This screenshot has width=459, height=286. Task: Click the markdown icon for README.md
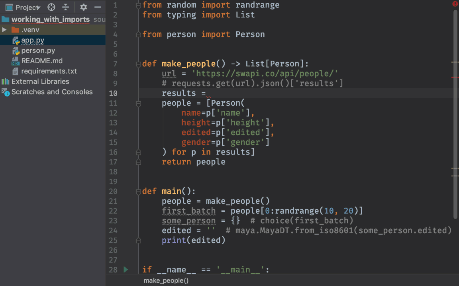click(15, 61)
